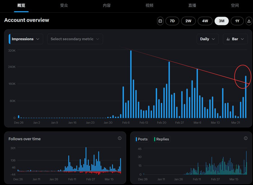The image size is (253, 185).
Task: Click the tallest impressions bar near Feb 6
Action: click(130, 84)
